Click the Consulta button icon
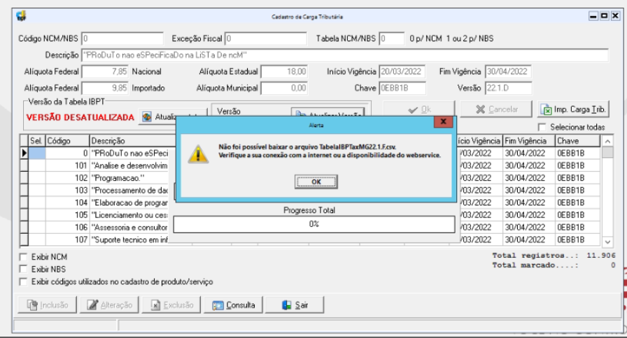Screen dimensions: 627x338 pos(218,305)
